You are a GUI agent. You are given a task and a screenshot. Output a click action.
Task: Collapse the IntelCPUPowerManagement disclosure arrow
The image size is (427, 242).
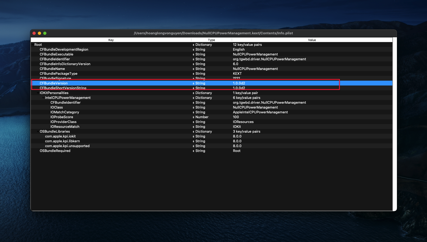coord(43,98)
